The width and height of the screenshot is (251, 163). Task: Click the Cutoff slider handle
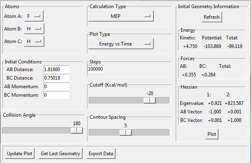pos(150,100)
